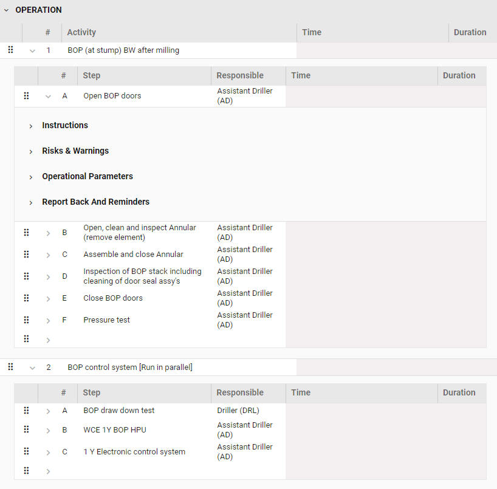Click drag handle for Assemble and close Annular
This screenshot has height=489, width=497.
(26, 255)
